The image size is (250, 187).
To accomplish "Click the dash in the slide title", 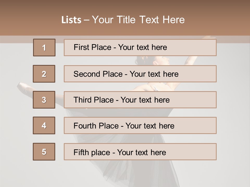I will tap(86, 20).
